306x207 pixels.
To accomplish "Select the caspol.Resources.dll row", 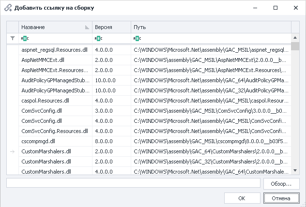I will pyautogui.click(x=56, y=101).
